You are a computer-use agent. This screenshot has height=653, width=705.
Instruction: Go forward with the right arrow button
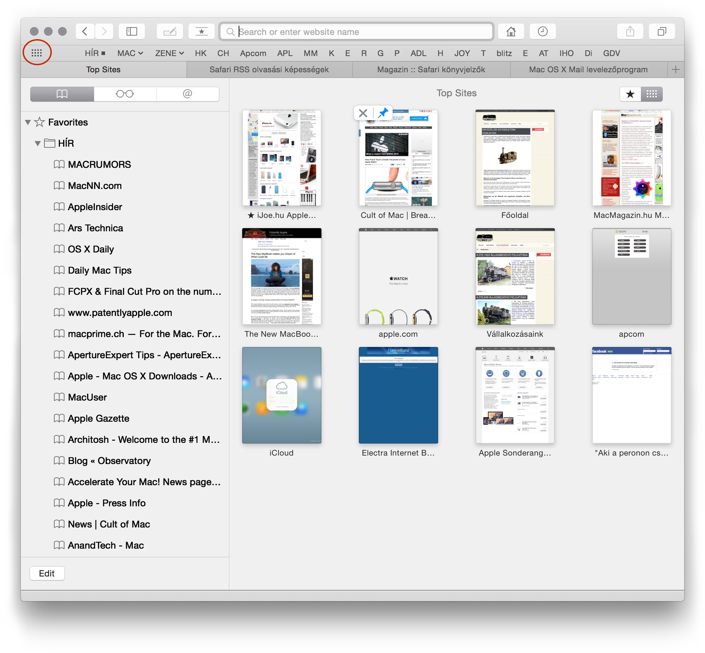(x=104, y=31)
